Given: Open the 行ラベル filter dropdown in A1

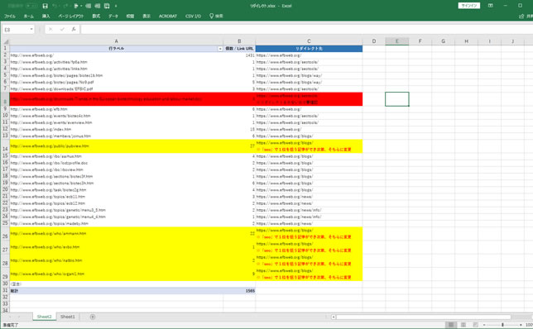Looking at the screenshot, I should [220, 49].
